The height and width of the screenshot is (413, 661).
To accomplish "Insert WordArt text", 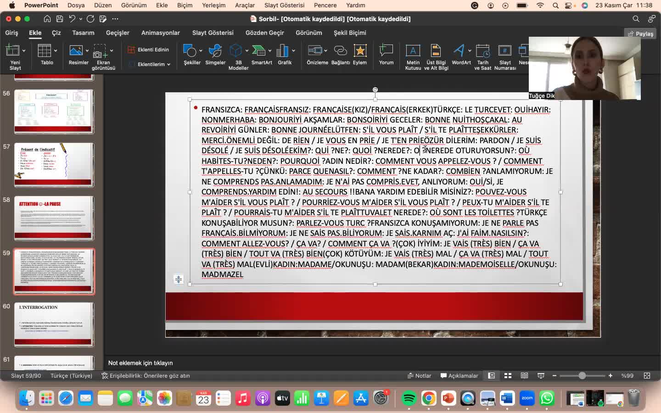I will pos(459,51).
